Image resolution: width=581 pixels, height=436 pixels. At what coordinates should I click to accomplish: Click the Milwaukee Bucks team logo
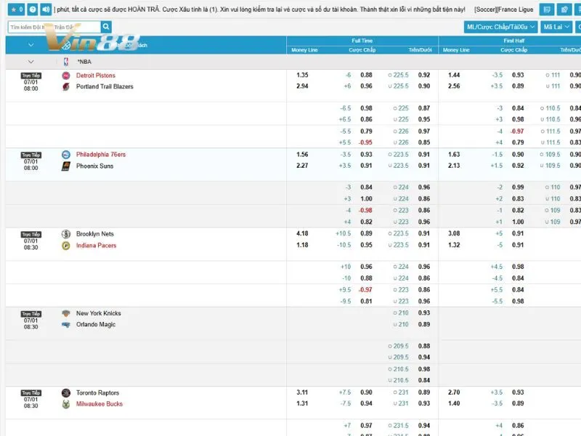point(66,404)
